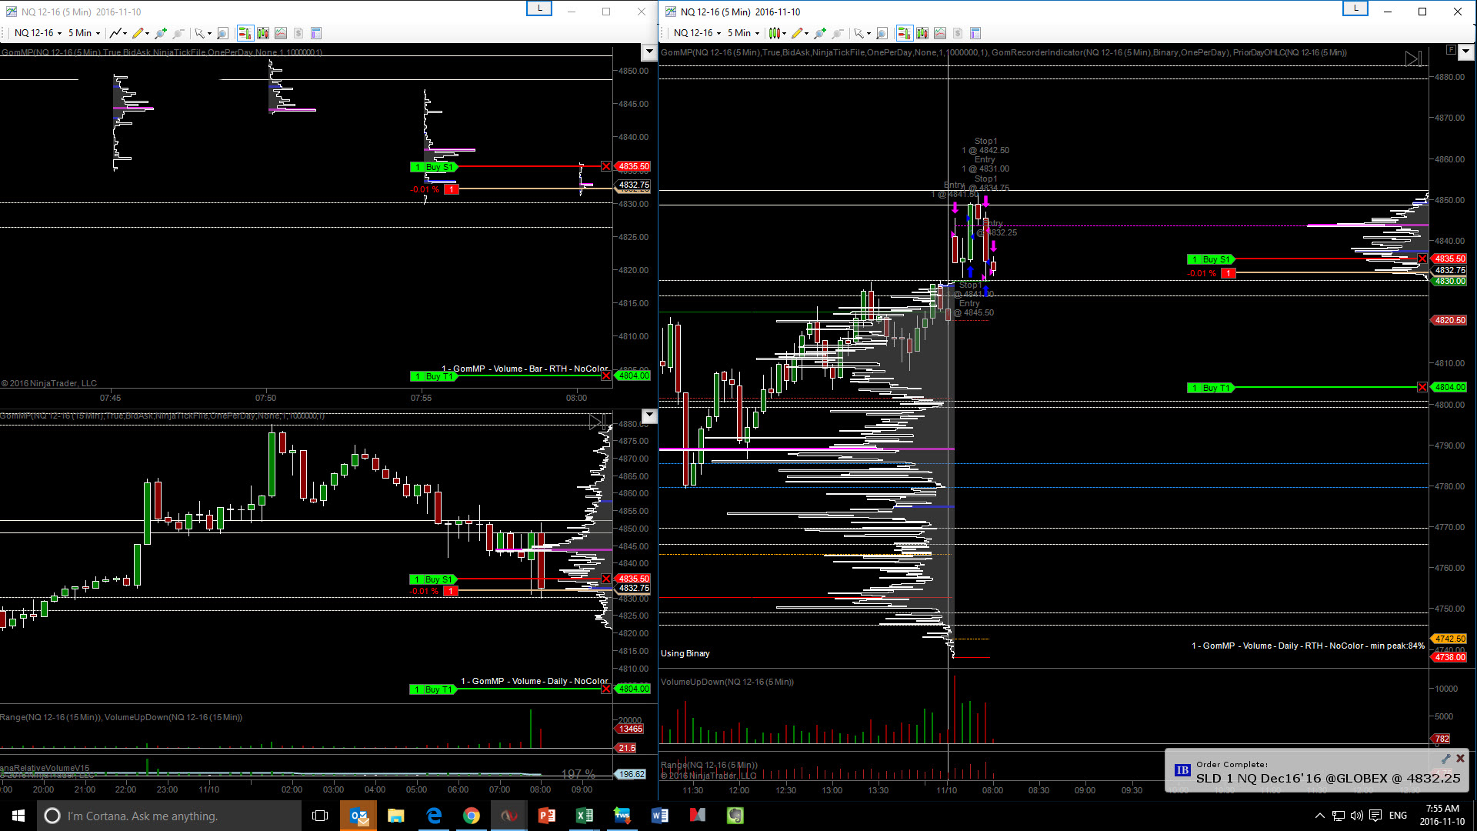This screenshot has width=1477, height=831.
Task: Cancel Buy S1 order at 4835.50 in right chart
Action: [x=1422, y=259]
